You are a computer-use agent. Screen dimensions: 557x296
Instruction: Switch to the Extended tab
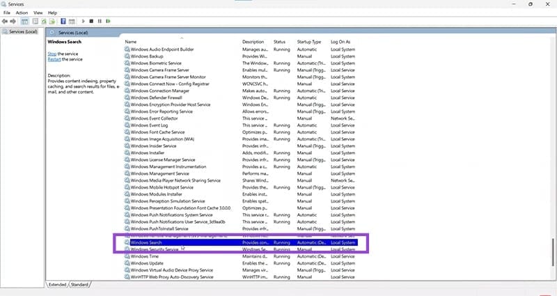(57, 285)
